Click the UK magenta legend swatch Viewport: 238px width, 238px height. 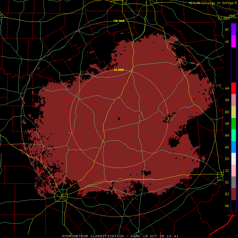pos(234,42)
